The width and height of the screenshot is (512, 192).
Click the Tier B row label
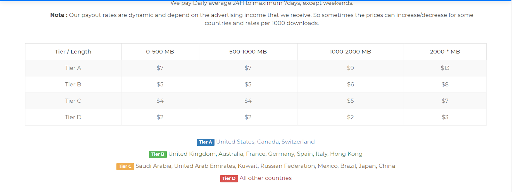tap(73, 85)
